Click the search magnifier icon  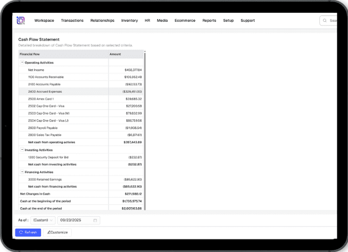pyautogui.click(x=325, y=21)
